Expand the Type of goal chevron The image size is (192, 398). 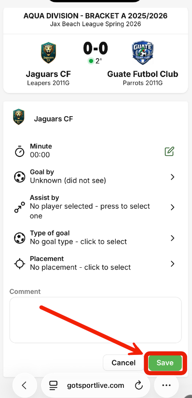point(173,238)
